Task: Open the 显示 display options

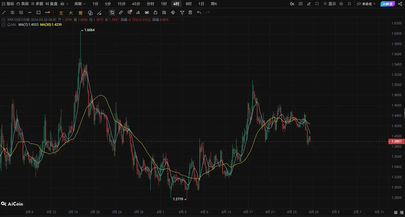Action: (330, 4)
